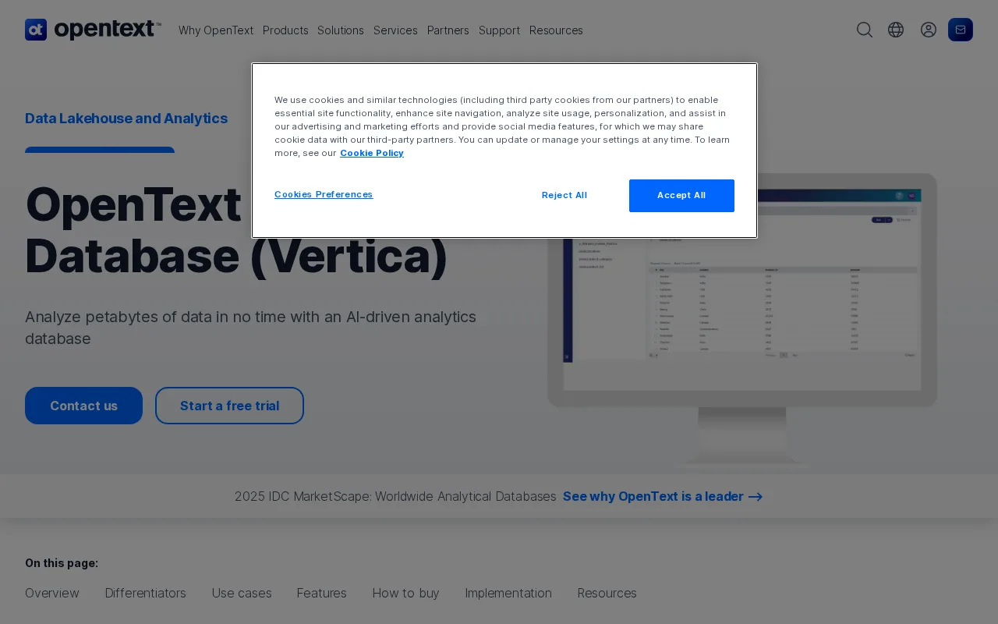The height and width of the screenshot is (624, 998).
Task: Open the globe language selector icon
Action: pos(896,30)
